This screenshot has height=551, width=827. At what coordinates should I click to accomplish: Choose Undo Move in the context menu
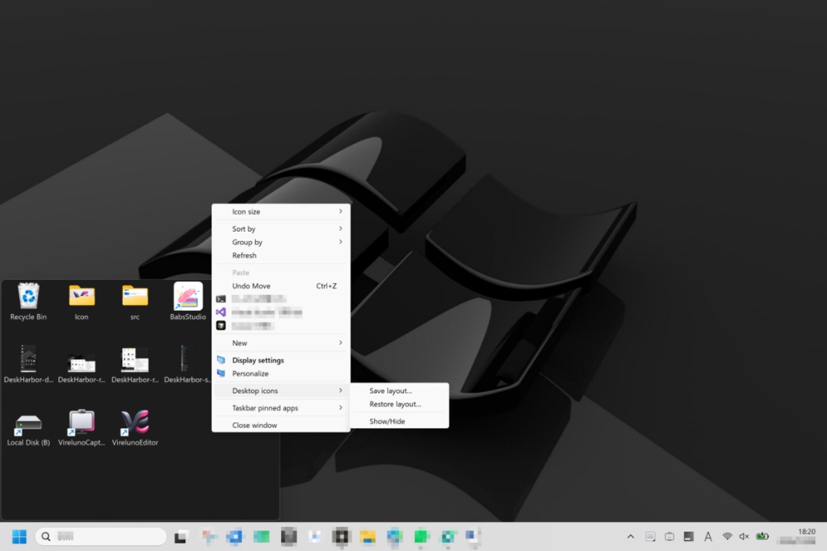280,286
